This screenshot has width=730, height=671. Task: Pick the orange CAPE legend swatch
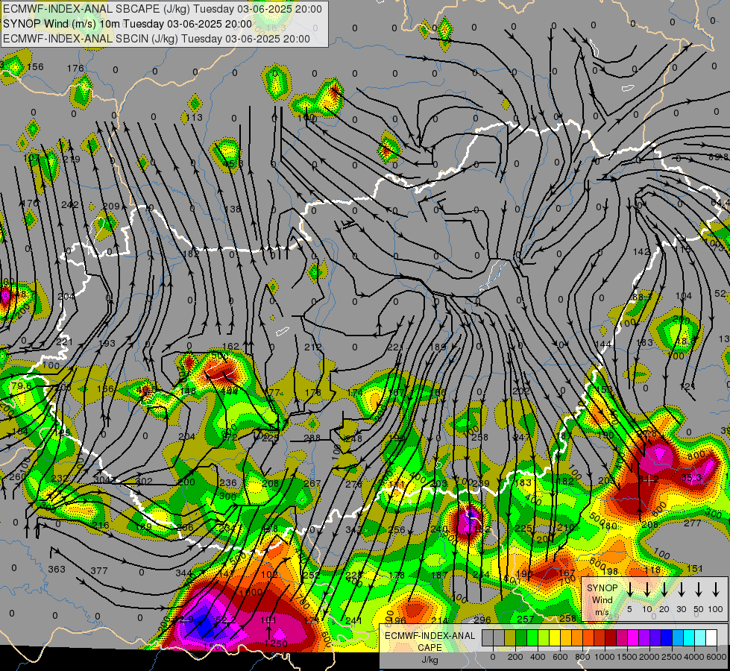[x=577, y=637]
